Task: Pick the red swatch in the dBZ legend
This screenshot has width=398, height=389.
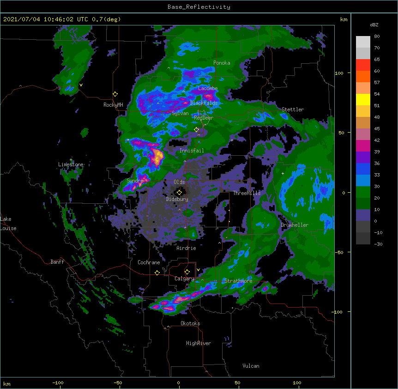Action: (x=363, y=65)
